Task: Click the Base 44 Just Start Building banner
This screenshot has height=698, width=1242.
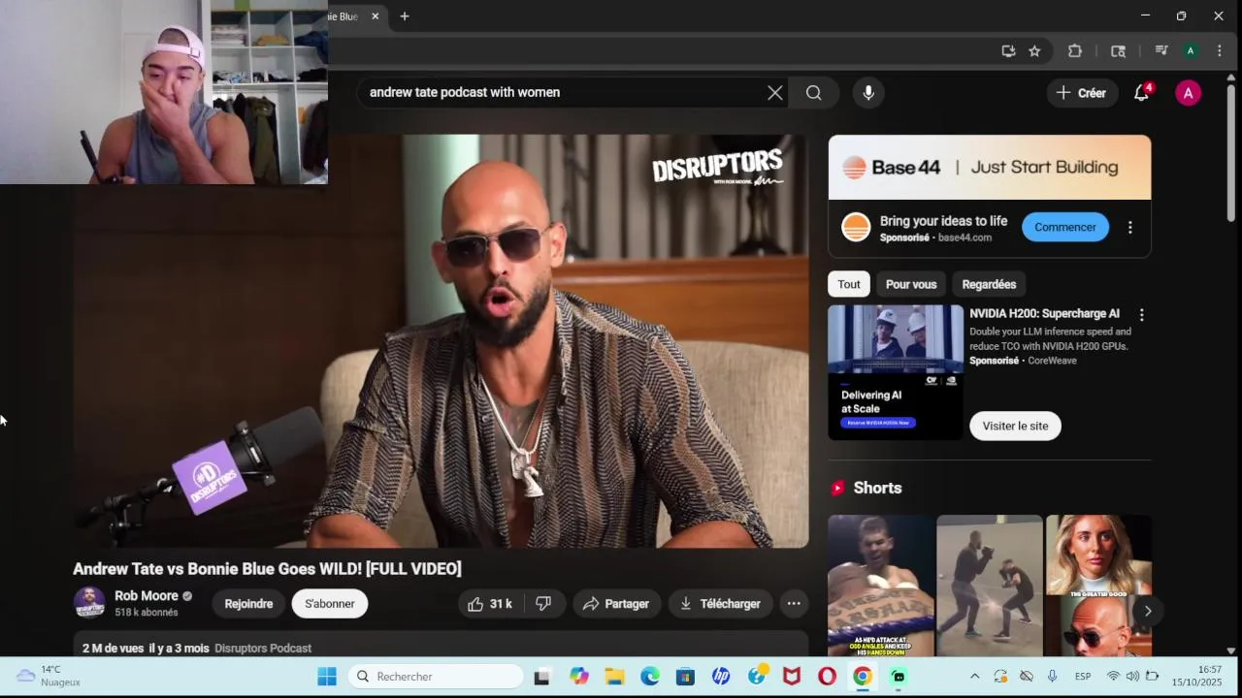Action: coord(990,168)
